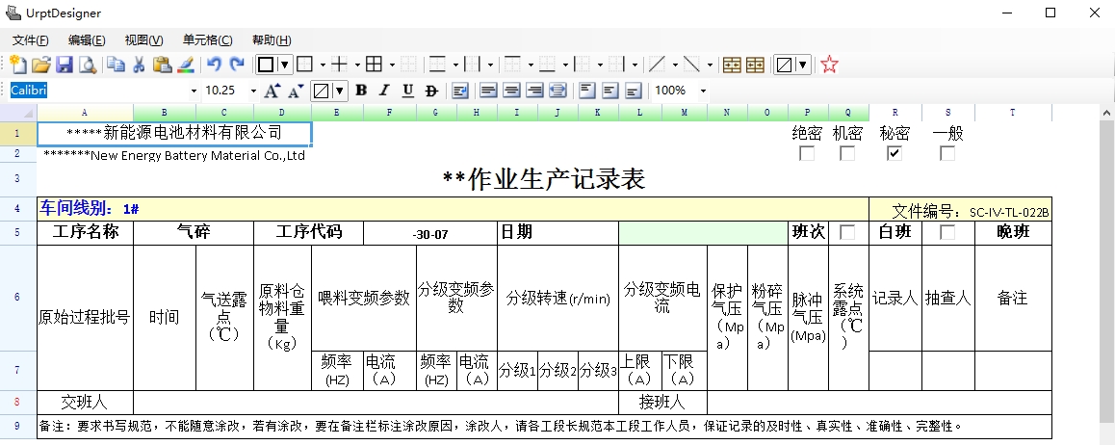This screenshot has width=1115, height=445.
Task: Uncheck the 秘密 checkbox
Action: coord(895,153)
